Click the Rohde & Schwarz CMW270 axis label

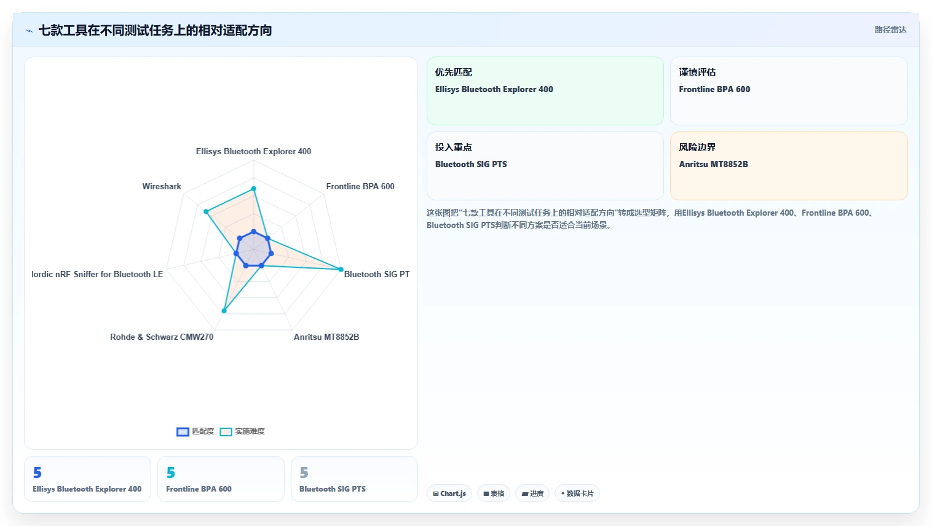coord(162,337)
